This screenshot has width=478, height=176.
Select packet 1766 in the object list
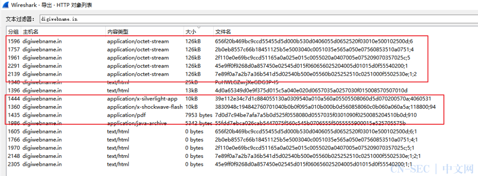tap(13, 140)
